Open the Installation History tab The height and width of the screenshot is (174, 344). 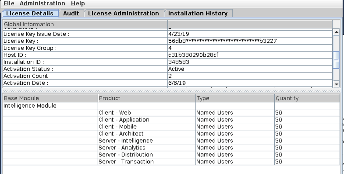[198, 13]
